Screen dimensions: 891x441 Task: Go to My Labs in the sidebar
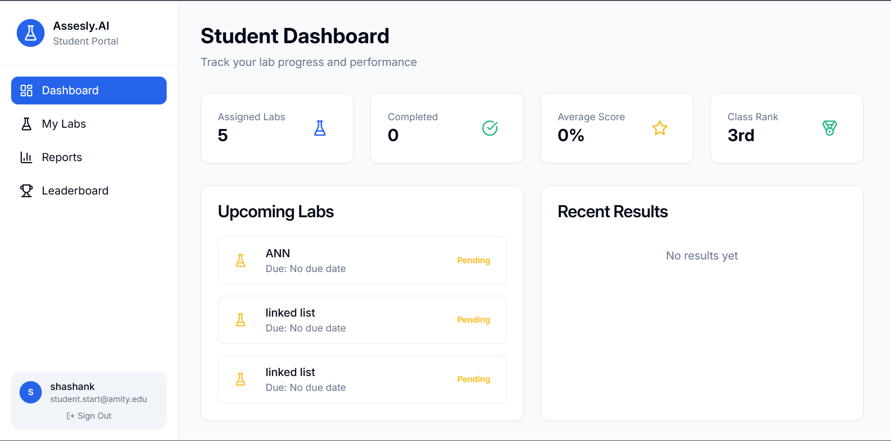(64, 124)
